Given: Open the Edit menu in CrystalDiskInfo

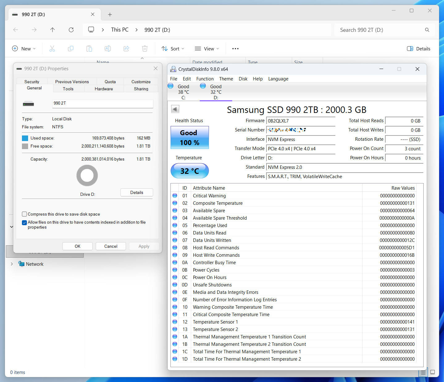Looking at the screenshot, I should (187, 79).
